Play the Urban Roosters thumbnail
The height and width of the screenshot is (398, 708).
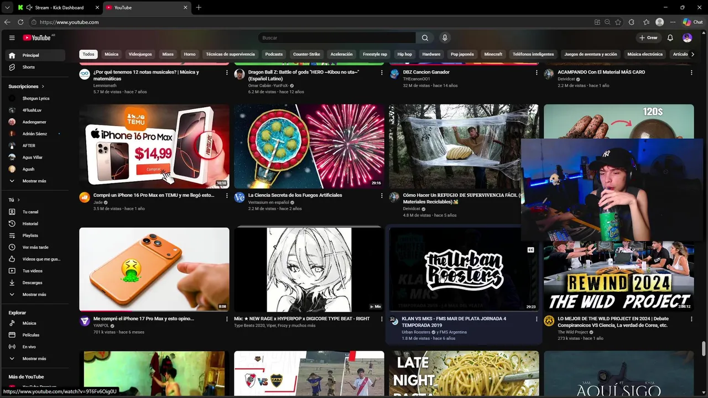[x=464, y=269]
